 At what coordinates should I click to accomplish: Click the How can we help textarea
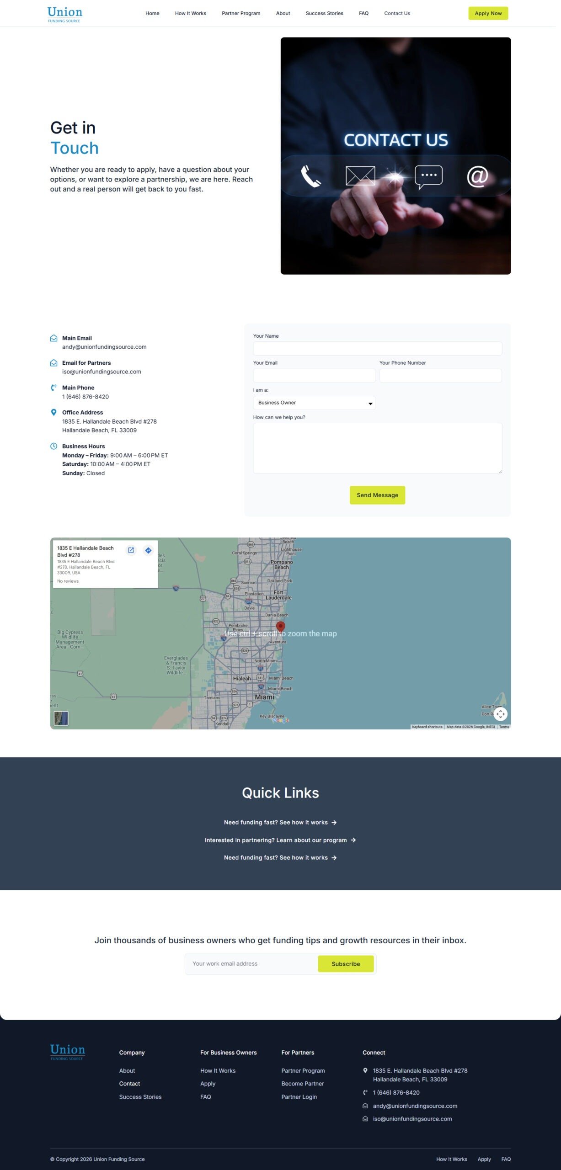point(377,448)
